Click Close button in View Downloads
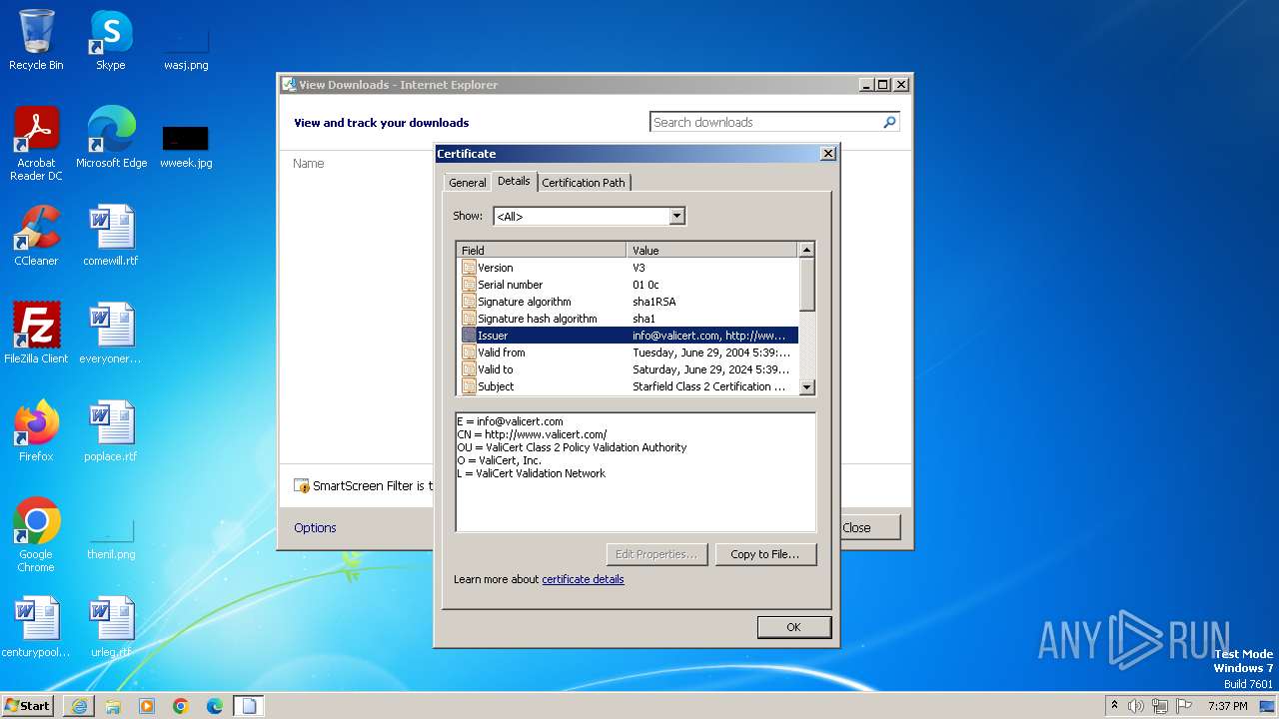The width and height of the screenshot is (1279, 719). pyautogui.click(x=869, y=527)
